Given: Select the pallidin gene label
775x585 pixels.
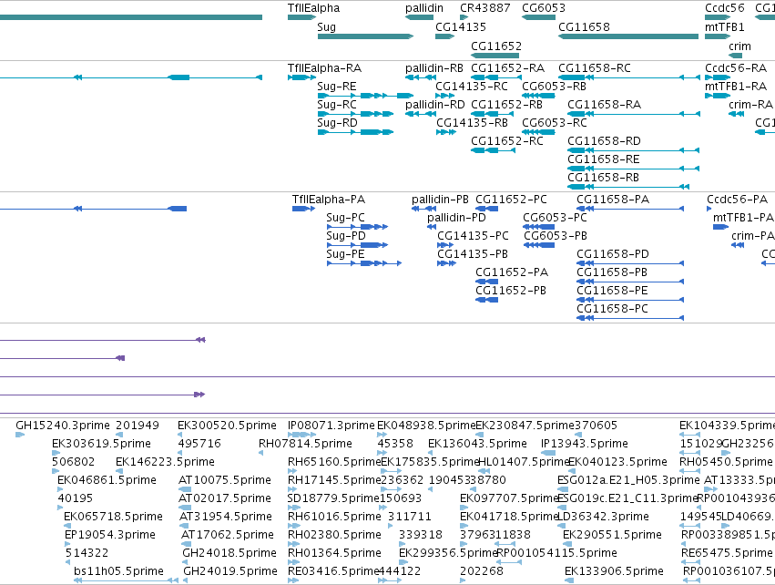Looking at the screenshot, I should 424,8.
